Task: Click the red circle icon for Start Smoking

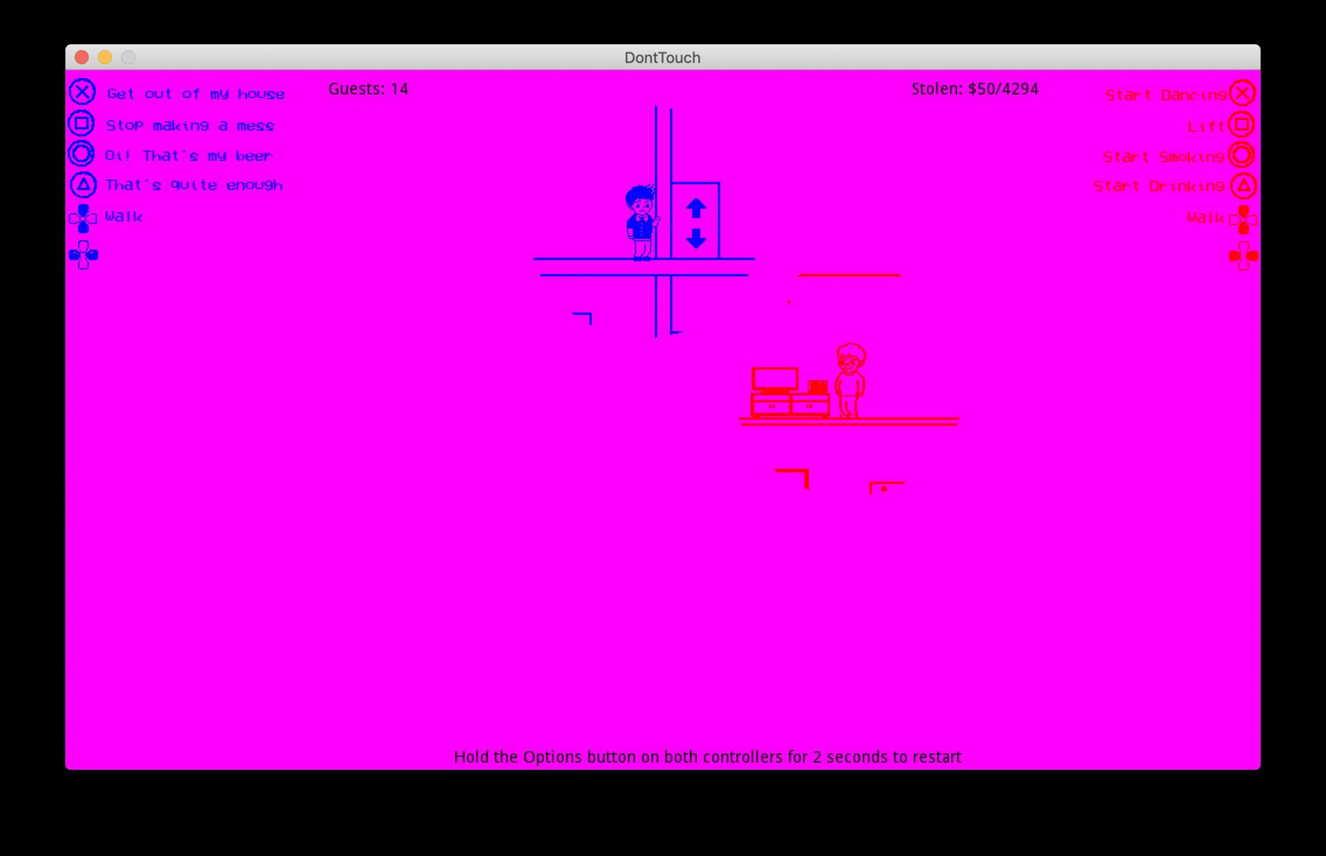Action: click(1242, 155)
